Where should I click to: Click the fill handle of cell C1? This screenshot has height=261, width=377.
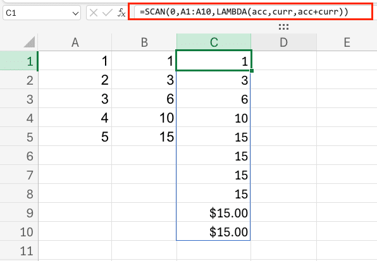pyautogui.click(x=252, y=71)
